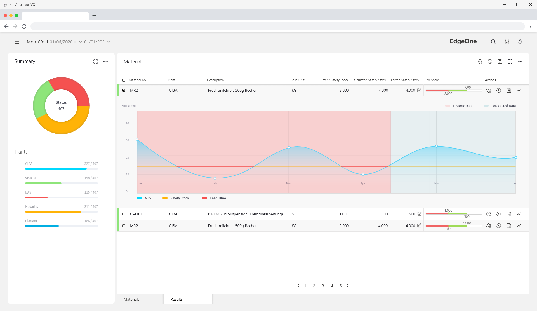The height and width of the screenshot is (311, 537).
Task: Go to page 3
Action: [323, 286]
